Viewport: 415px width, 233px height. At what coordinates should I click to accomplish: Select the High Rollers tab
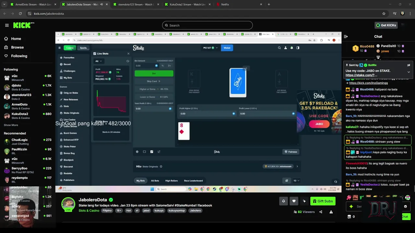click(x=172, y=181)
